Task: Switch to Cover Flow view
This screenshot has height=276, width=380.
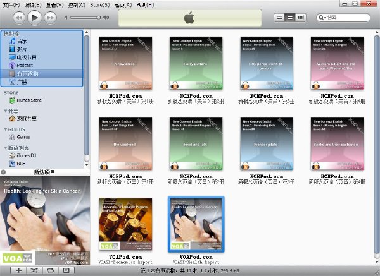Action: (x=300, y=18)
